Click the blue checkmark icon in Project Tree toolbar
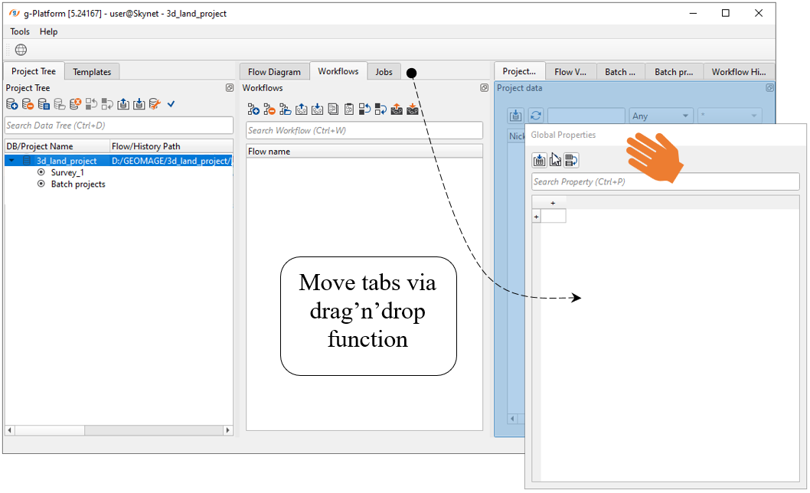The height and width of the screenshot is (493, 810). tap(171, 104)
